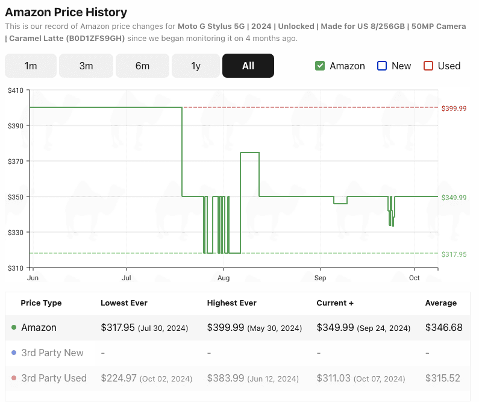
Task: Select the 3rd Party New row label
Action: pos(52,353)
